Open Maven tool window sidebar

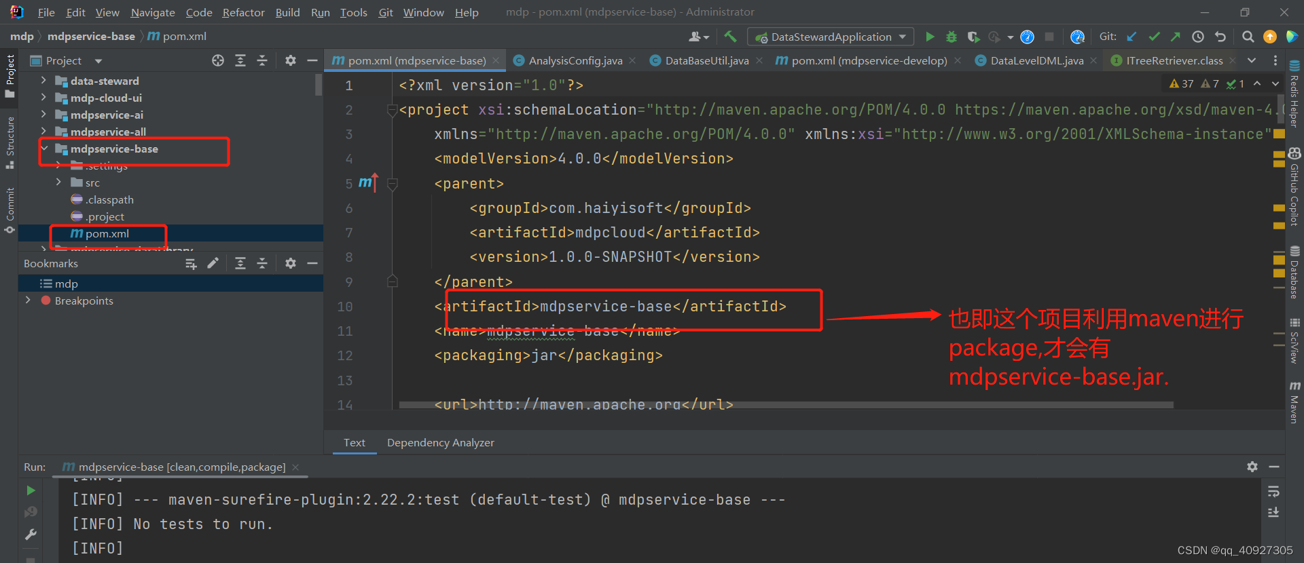tap(1294, 402)
